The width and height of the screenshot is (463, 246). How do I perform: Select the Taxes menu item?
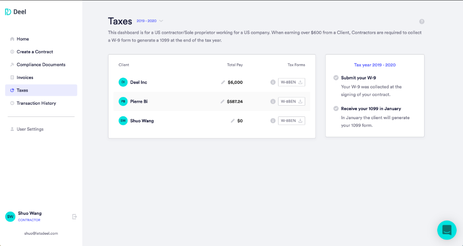(x=41, y=90)
